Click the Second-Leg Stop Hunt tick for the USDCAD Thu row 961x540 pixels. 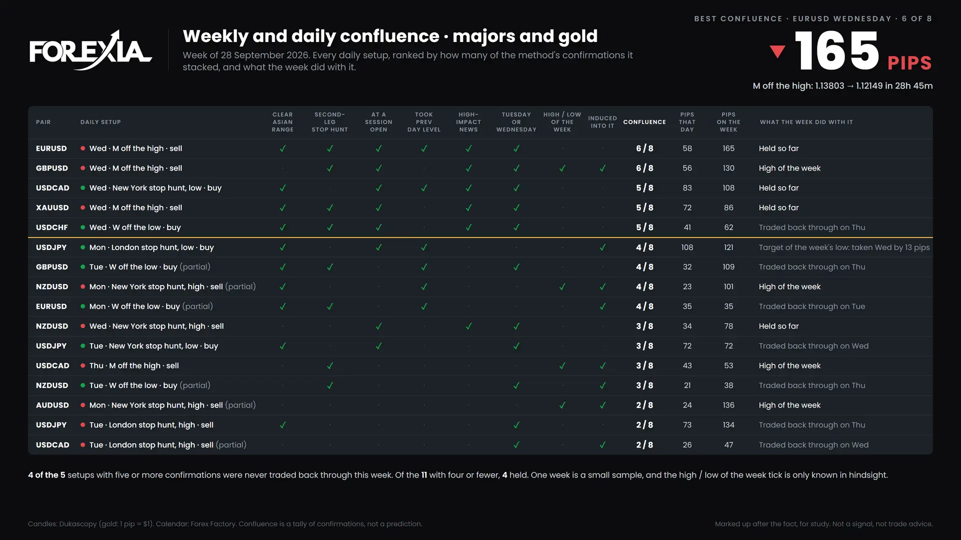pyautogui.click(x=330, y=365)
